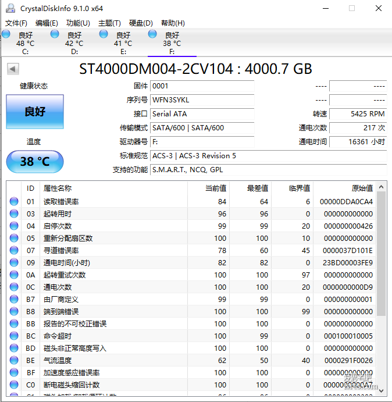Viewport: 392px width, 402px height.
Task: Click the firmware field showing 0001
Action: pyautogui.click(x=202, y=86)
